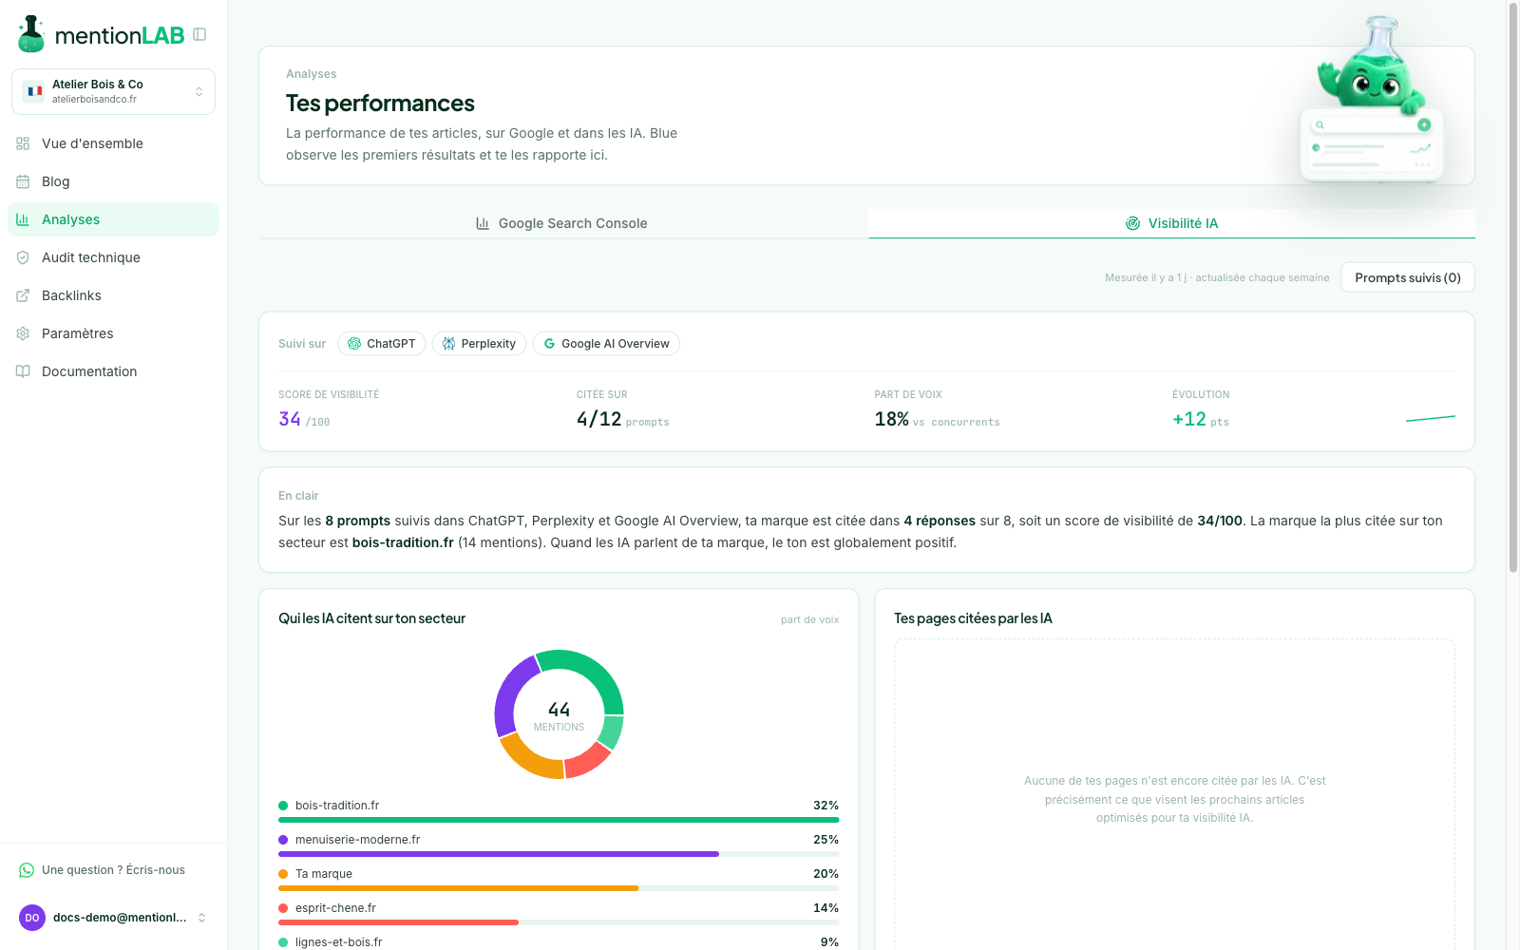Click the 18% part de voix value

(892, 419)
